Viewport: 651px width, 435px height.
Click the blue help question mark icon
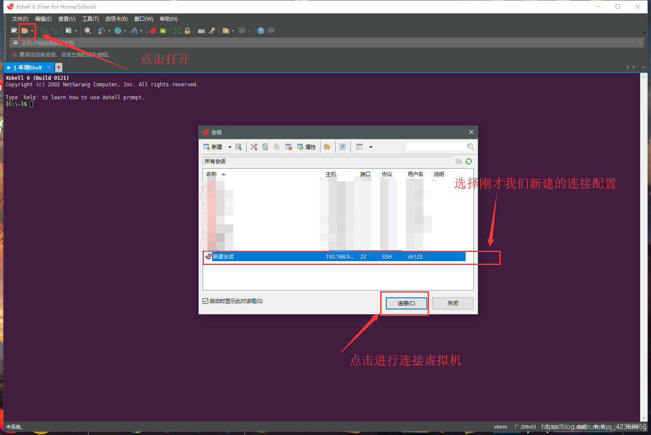point(261,31)
